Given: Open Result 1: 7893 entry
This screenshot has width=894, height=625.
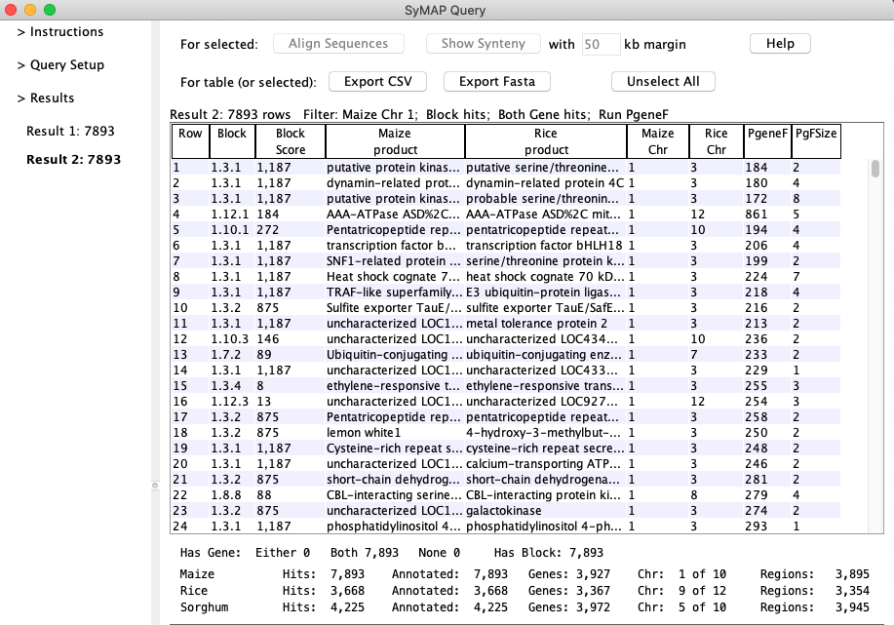Looking at the screenshot, I should pos(70,132).
